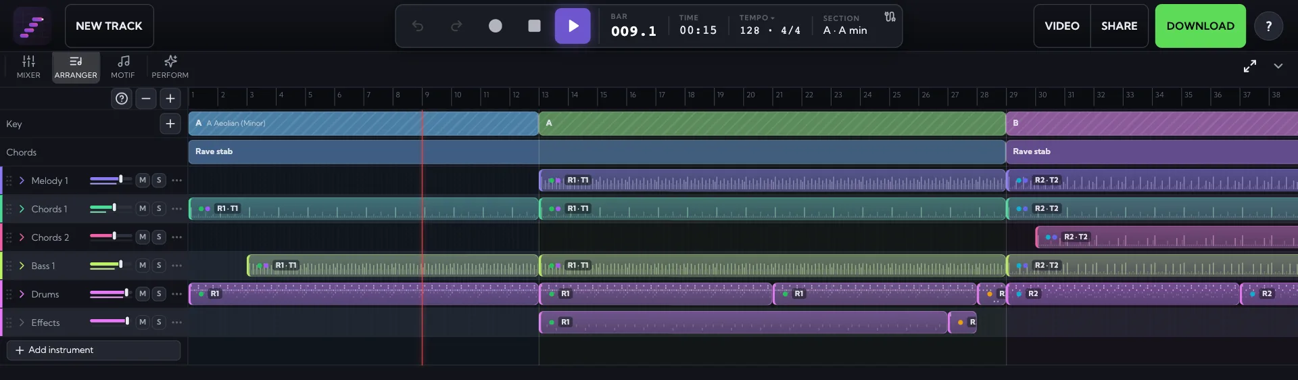Open Chords 2 more options menu
Screen dimensions: 1298x380
pos(177,237)
